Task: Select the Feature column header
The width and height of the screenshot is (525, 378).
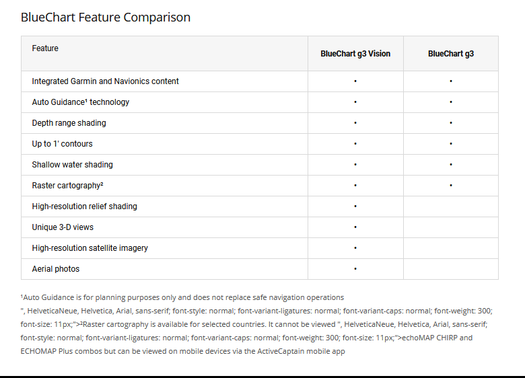Action: [45, 48]
